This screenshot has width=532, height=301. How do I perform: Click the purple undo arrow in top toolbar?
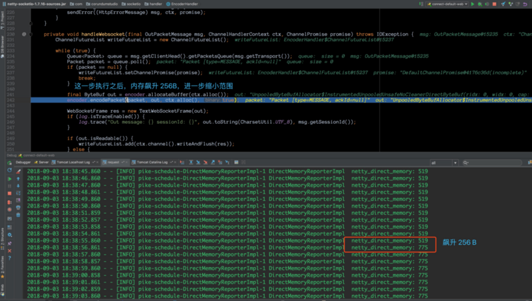pyautogui.click(x=525, y=4)
